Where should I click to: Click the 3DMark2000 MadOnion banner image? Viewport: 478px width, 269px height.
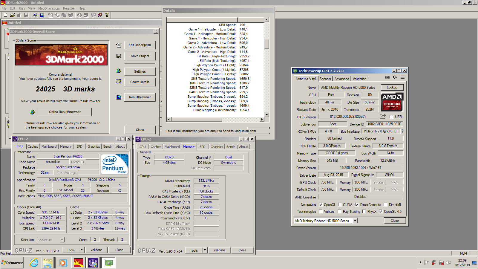pyautogui.click(x=61, y=55)
